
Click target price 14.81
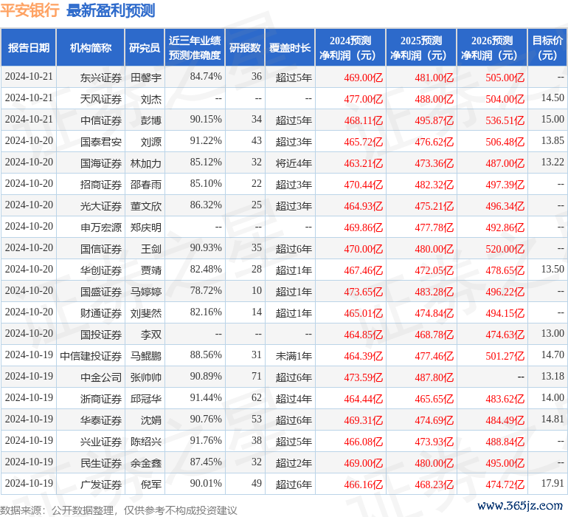click(553, 419)
